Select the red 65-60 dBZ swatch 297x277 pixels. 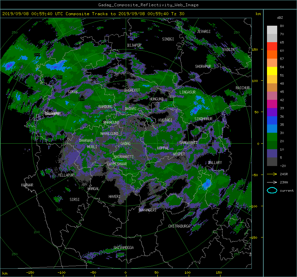(x=272, y=46)
